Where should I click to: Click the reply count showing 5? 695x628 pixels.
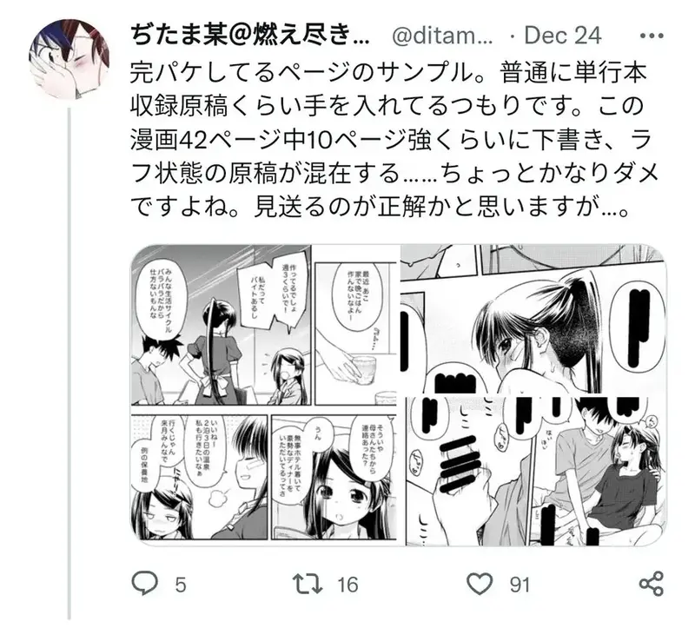[x=180, y=585]
